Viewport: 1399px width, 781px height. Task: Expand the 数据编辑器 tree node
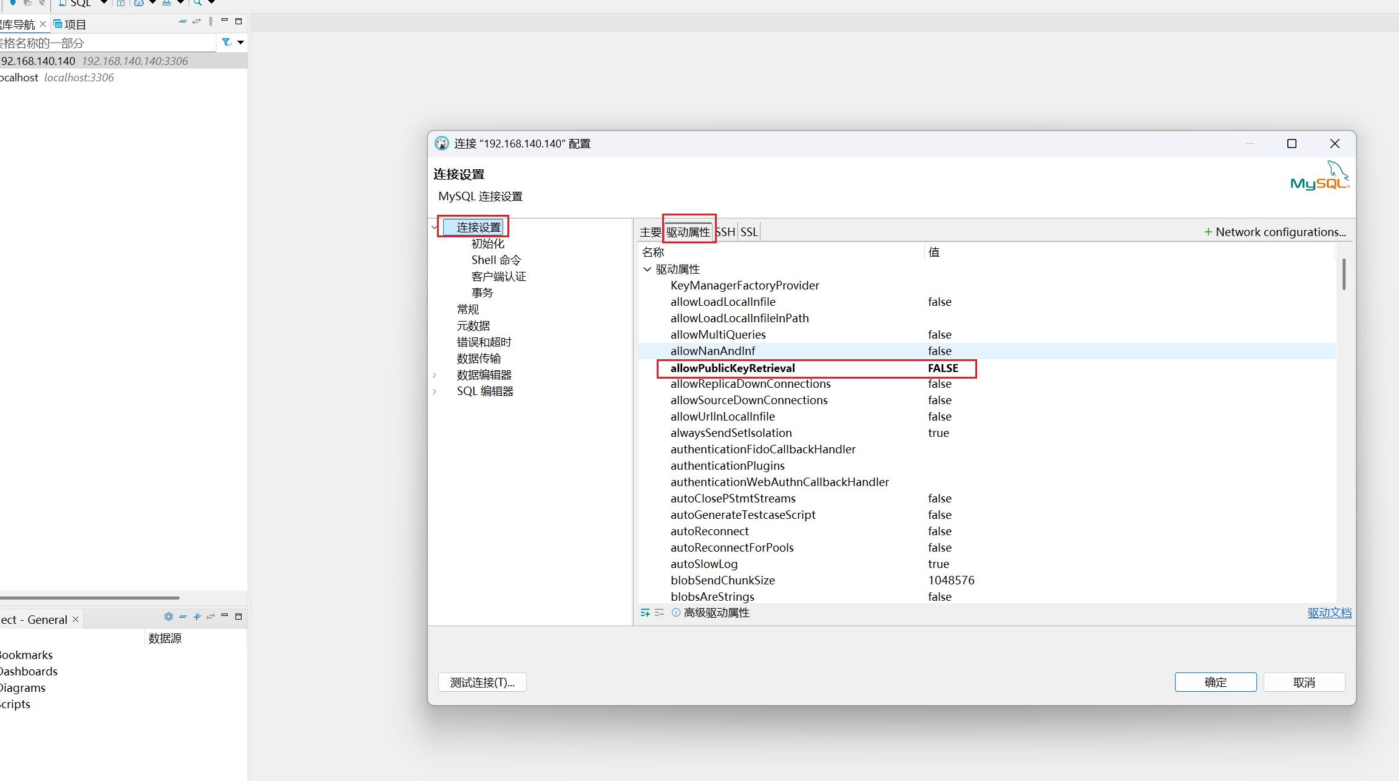(436, 374)
